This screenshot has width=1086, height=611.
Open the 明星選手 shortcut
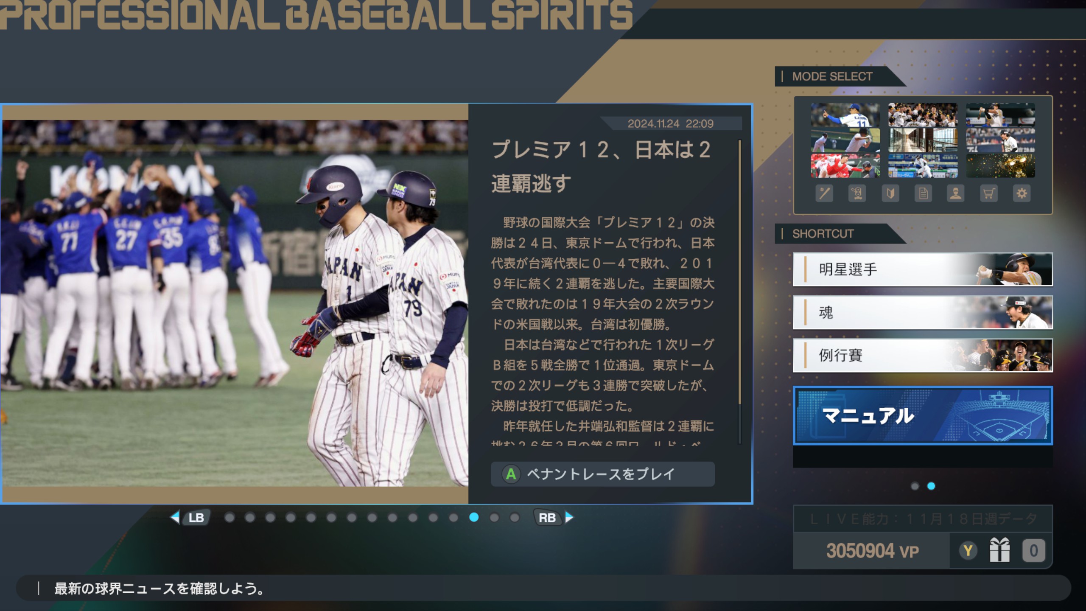click(x=923, y=269)
